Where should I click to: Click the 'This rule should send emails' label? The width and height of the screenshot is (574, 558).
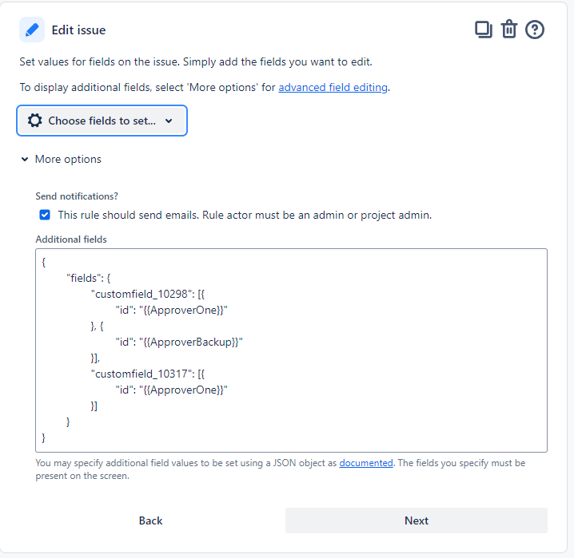click(245, 215)
